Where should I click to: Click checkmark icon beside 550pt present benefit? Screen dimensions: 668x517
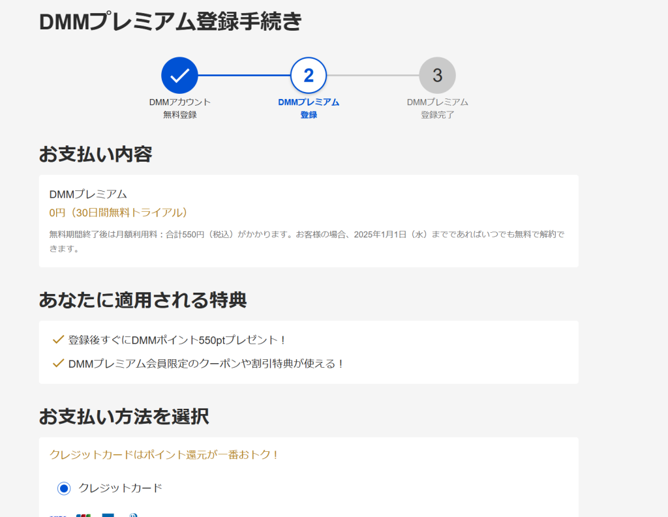(58, 340)
